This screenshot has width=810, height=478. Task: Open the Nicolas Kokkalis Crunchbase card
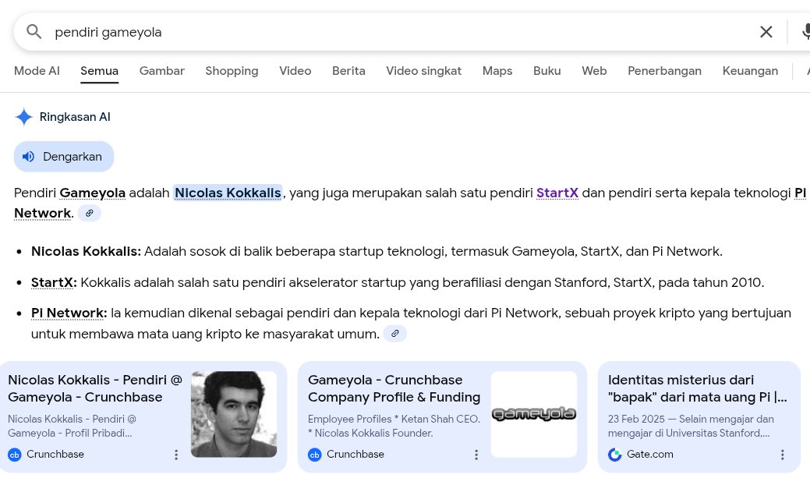point(143,416)
